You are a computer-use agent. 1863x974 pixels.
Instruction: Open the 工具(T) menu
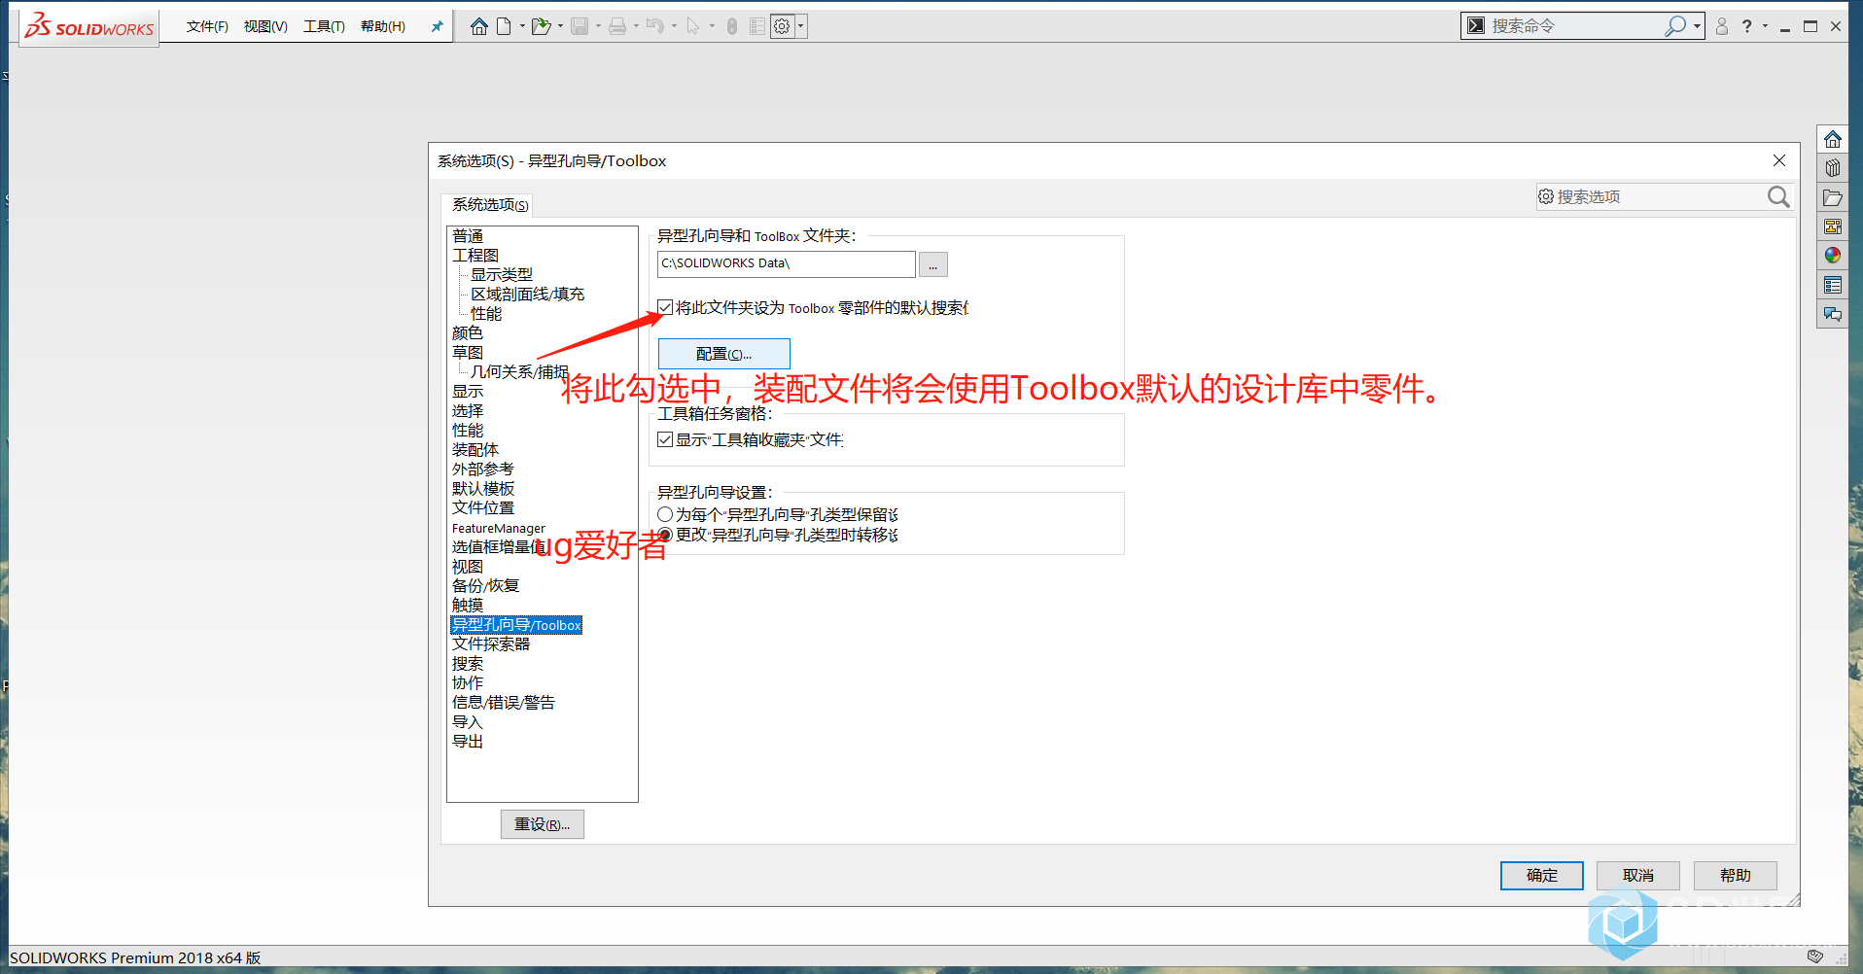point(324,26)
